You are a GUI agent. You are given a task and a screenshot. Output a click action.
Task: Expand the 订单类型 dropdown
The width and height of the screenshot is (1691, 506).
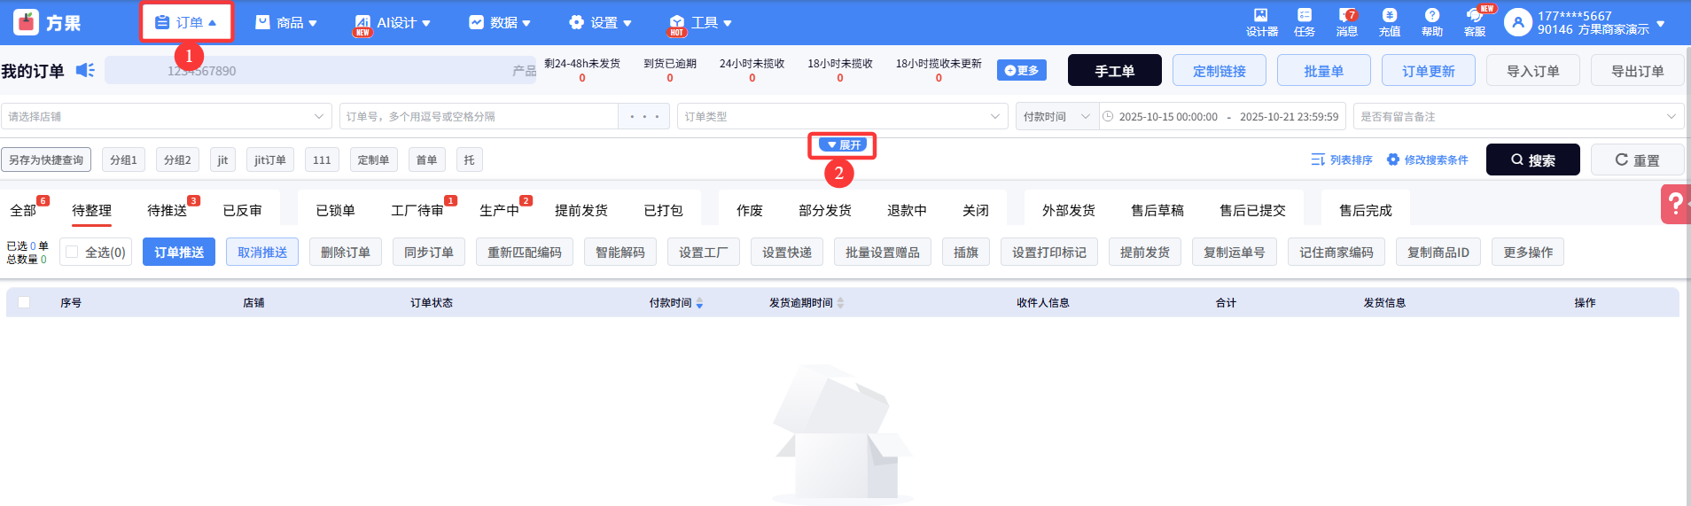(842, 116)
